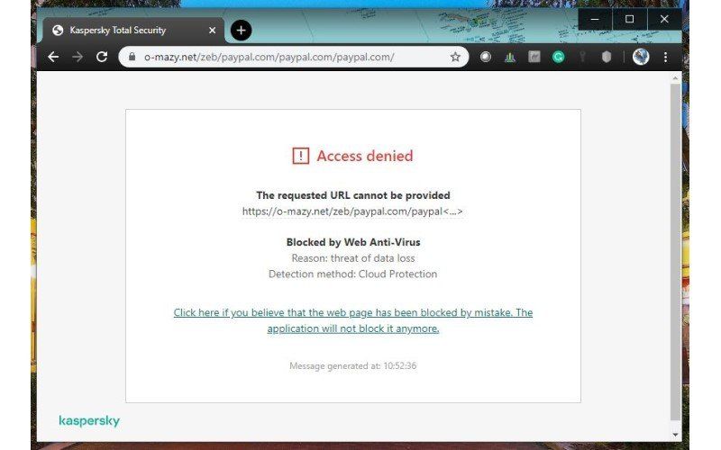Click the blocked o-mazy.net URL text
The height and width of the screenshot is (450, 721).
[x=352, y=211]
